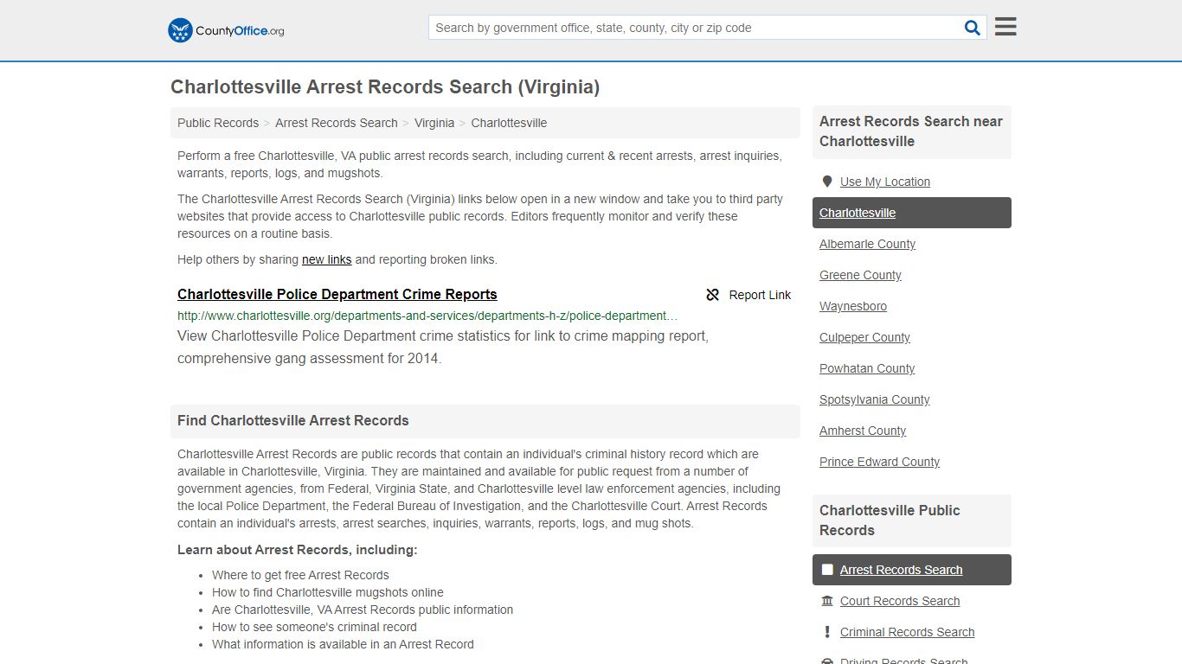The image size is (1182, 664).
Task: Navigate to Virginia breadcrumb
Action: (x=434, y=123)
